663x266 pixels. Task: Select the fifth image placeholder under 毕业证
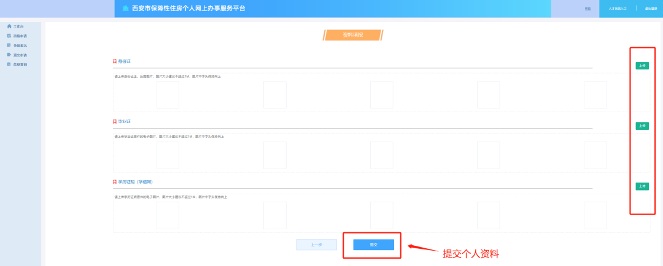tap(595, 156)
